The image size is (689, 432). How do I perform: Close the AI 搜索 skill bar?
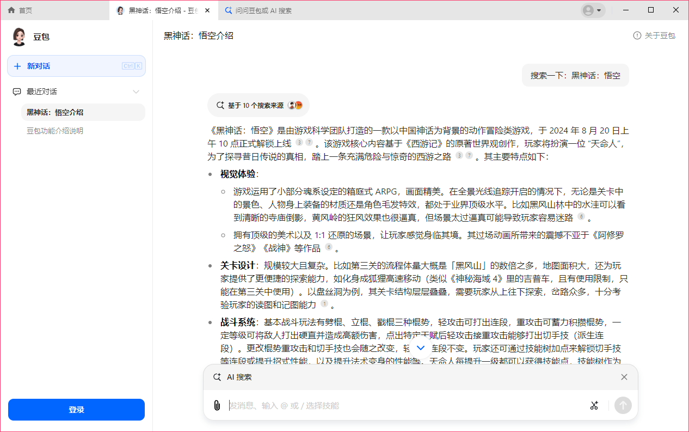click(624, 376)
